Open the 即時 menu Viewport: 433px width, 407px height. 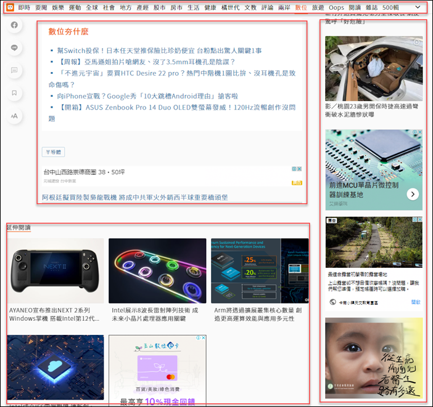(24, 7)
